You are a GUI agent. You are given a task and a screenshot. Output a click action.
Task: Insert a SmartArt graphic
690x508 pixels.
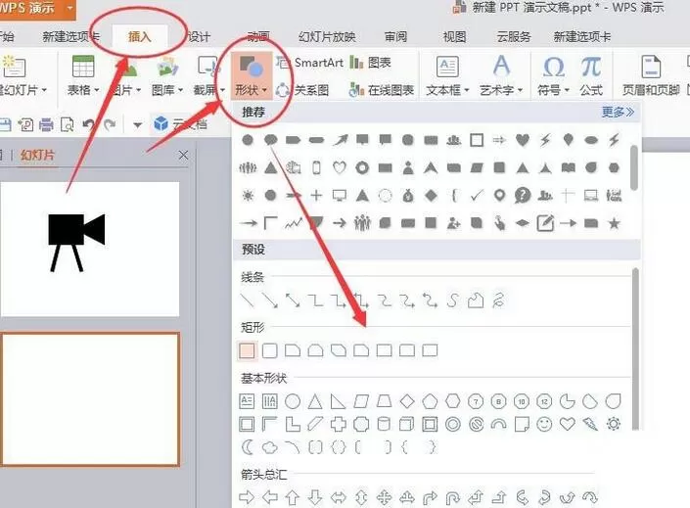point(310,63)
